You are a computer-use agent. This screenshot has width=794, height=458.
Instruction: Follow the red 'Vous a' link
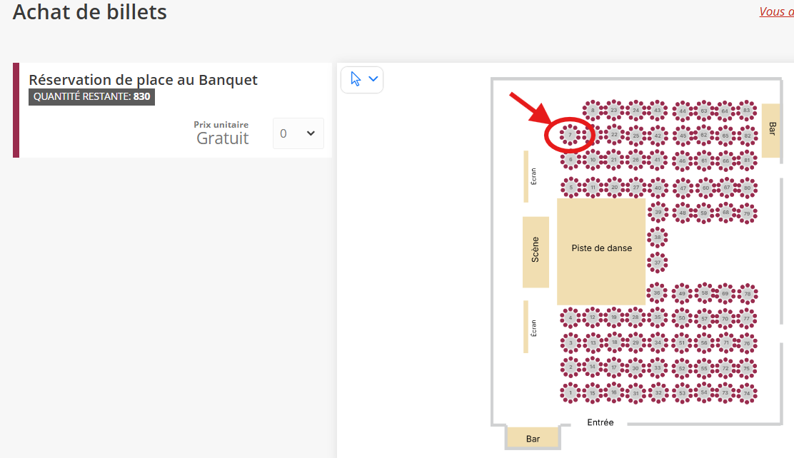pyautogui.click(x=776, y=11)
